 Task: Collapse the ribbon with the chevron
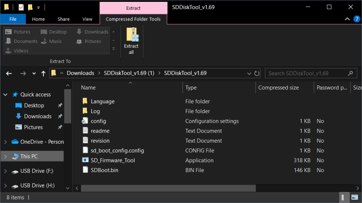(347, 19)
